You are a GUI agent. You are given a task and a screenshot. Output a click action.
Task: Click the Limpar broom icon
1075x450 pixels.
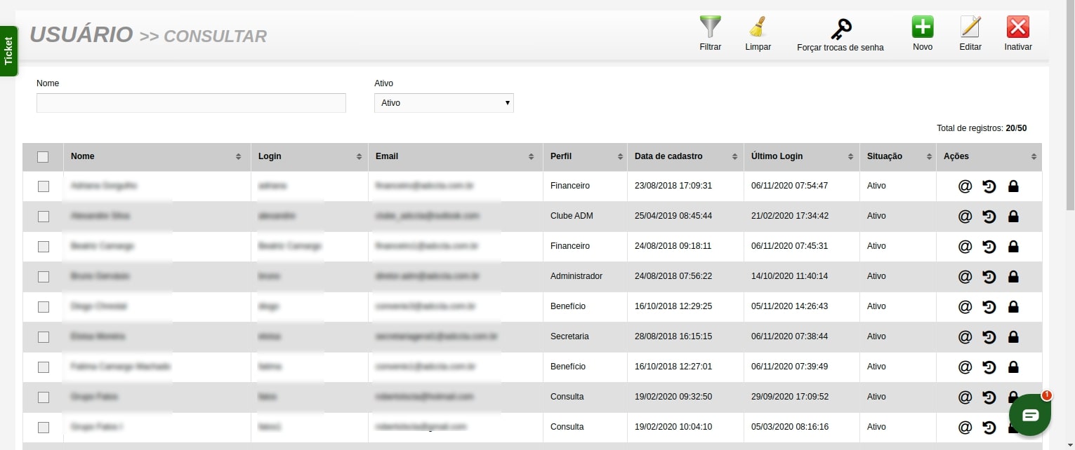point(758,28)
